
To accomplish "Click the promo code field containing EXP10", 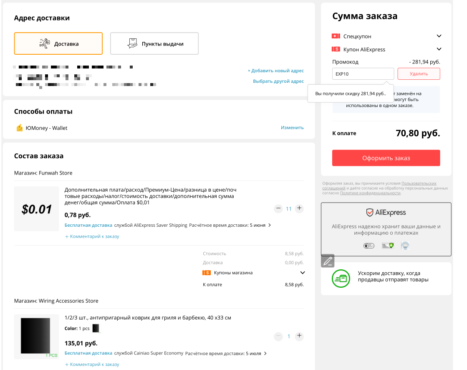I will pyautogui.click(x=363, y=74).
